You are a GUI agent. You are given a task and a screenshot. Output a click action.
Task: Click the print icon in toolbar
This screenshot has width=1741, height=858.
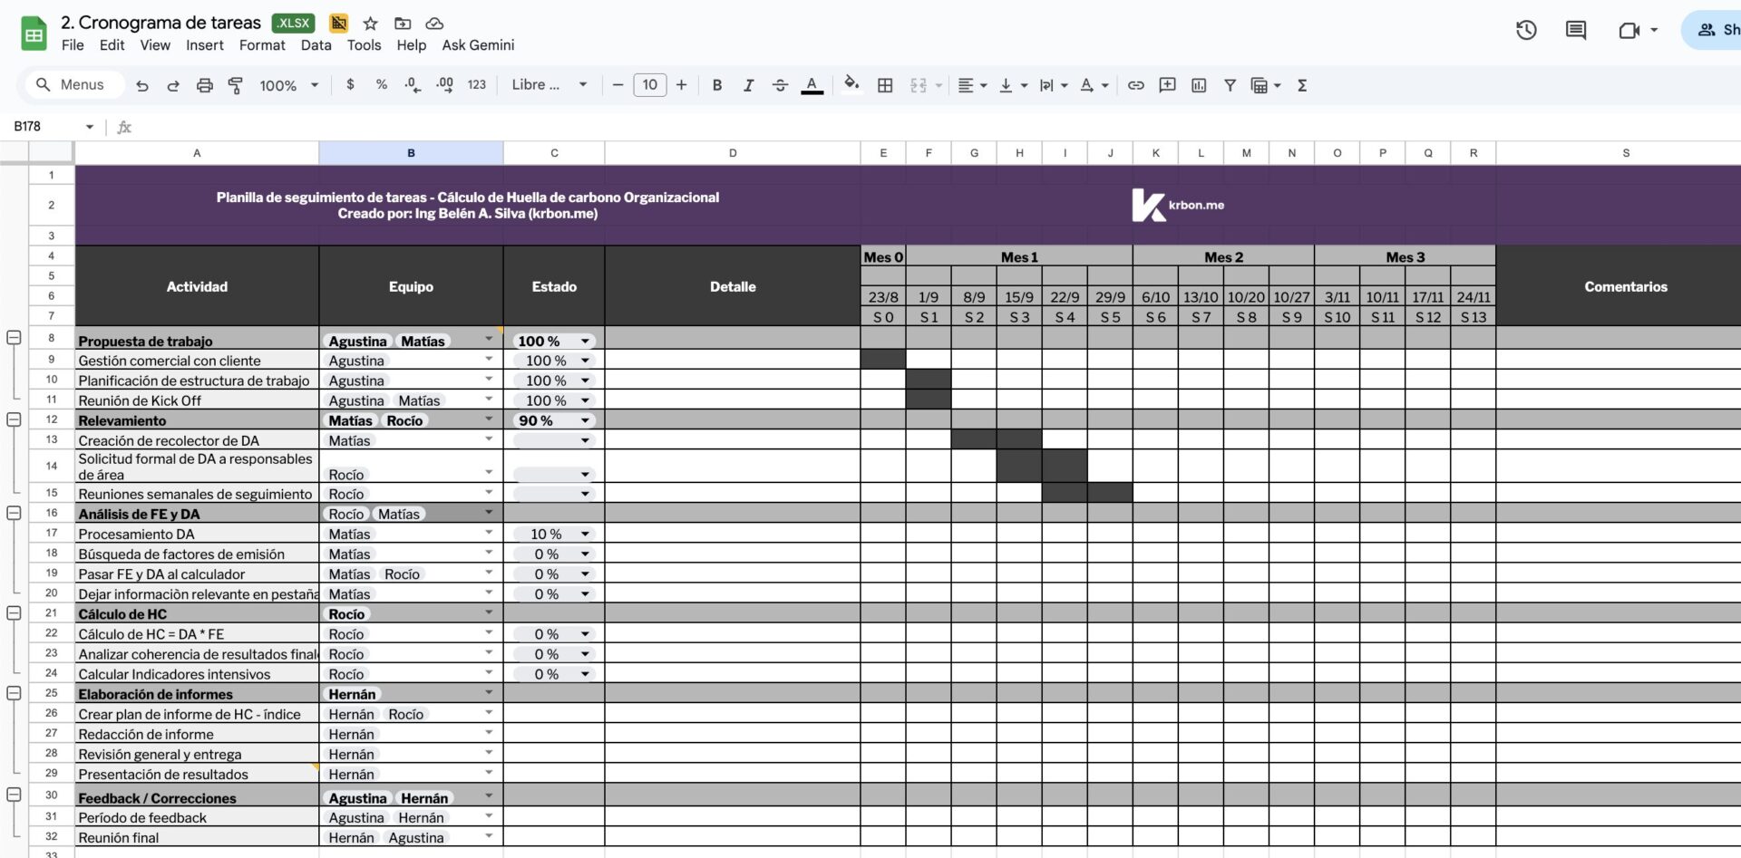205,85
